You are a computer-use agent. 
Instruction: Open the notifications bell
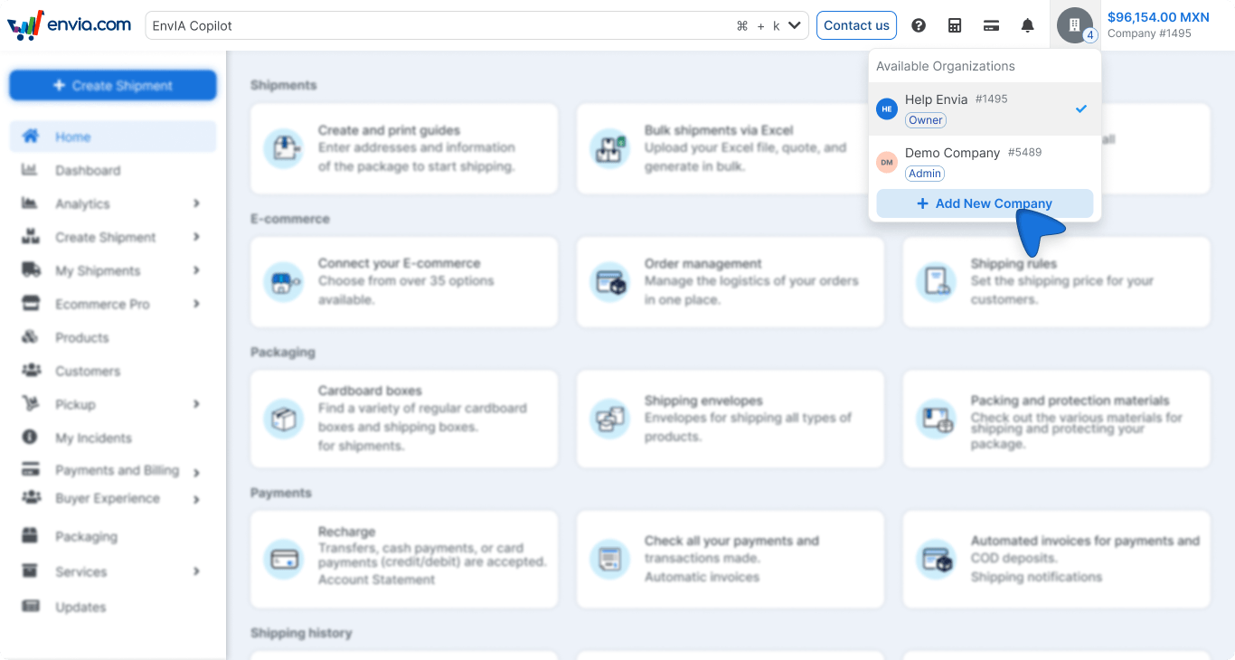[x=1027, y=25]
